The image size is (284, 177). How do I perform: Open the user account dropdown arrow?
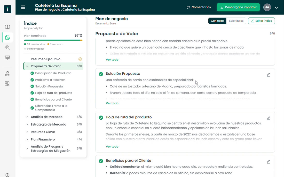point(277,7)
